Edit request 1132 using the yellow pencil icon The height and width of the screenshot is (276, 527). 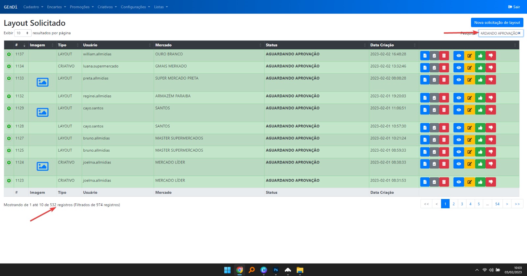coord(469,98)
